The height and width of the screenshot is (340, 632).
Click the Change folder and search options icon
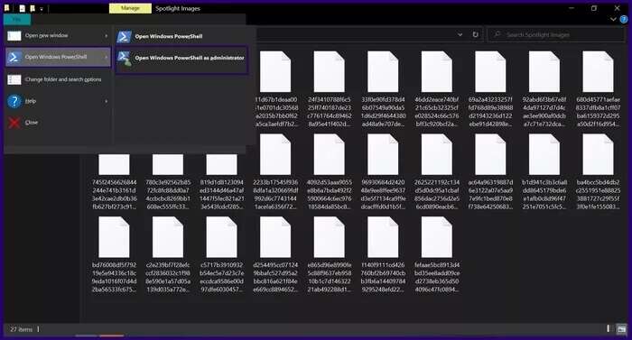14,79
